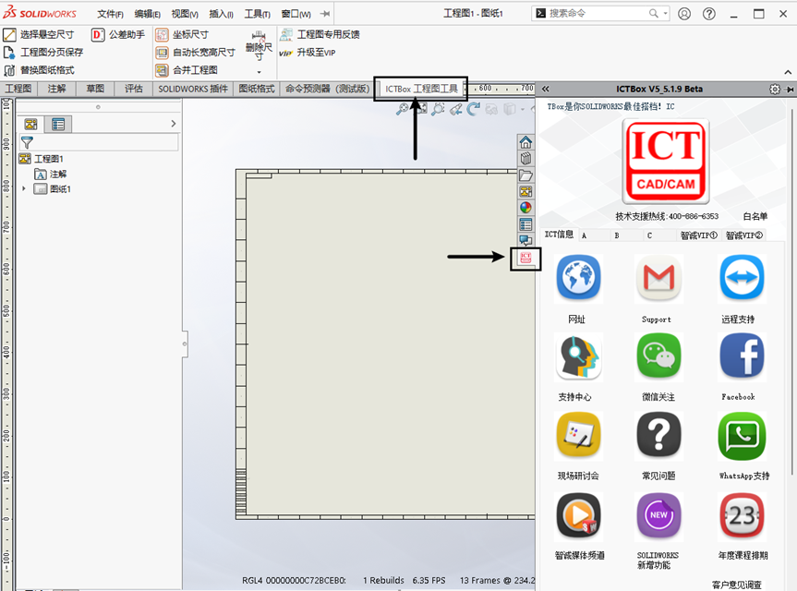Collapse the ICTBox task pane

tap(546, 89)
